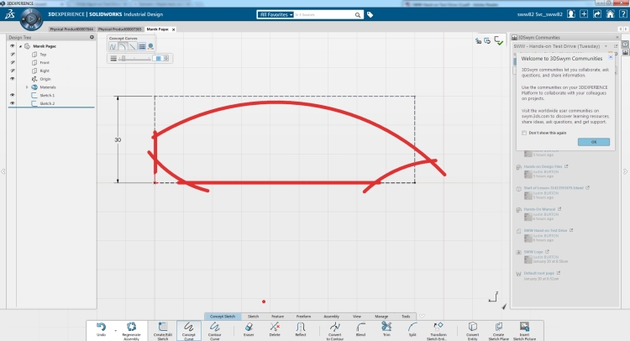Choose the Reflect tool
This screenshot has width=630, height=341.
[x=300, y=328]
